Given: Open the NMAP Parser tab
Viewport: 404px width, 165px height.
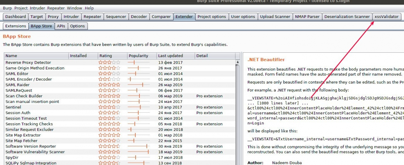Looking at the screenshot, I should (307, 16).
